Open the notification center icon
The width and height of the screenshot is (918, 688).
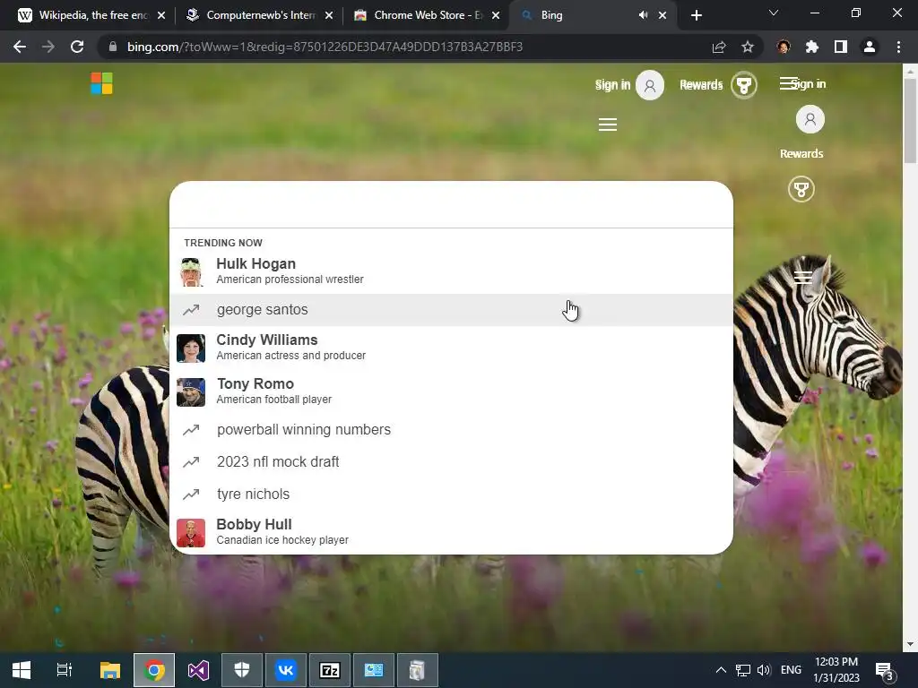pyautogui.click(x=885, y=670)
